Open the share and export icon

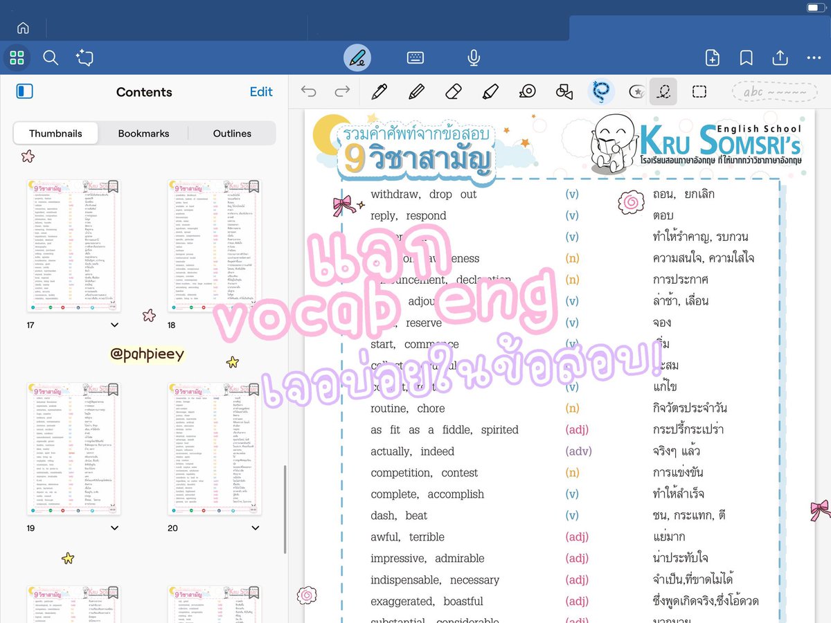pyautogui.click(x=780, y=57)
